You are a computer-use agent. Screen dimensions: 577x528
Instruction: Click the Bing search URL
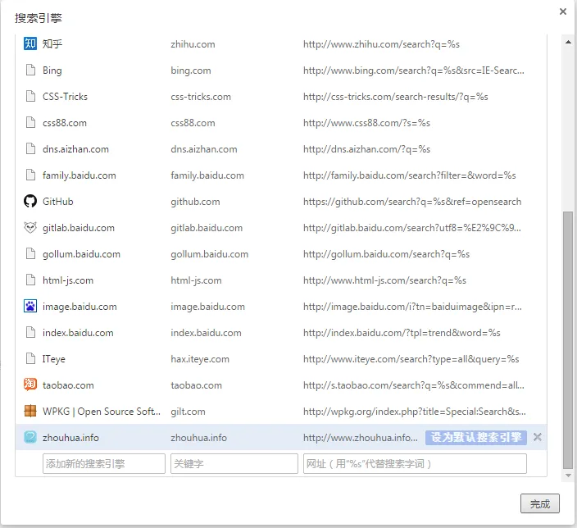click(414, 71)
